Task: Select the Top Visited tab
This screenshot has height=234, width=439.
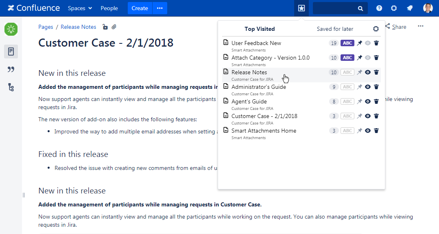Action: click(x=260, y=29)
